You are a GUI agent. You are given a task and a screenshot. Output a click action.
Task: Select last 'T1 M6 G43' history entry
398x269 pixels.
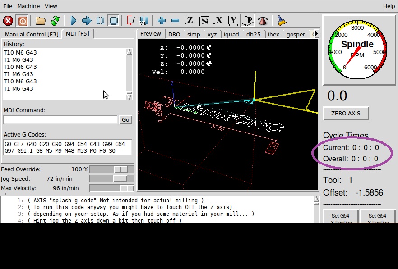point(18,88)
